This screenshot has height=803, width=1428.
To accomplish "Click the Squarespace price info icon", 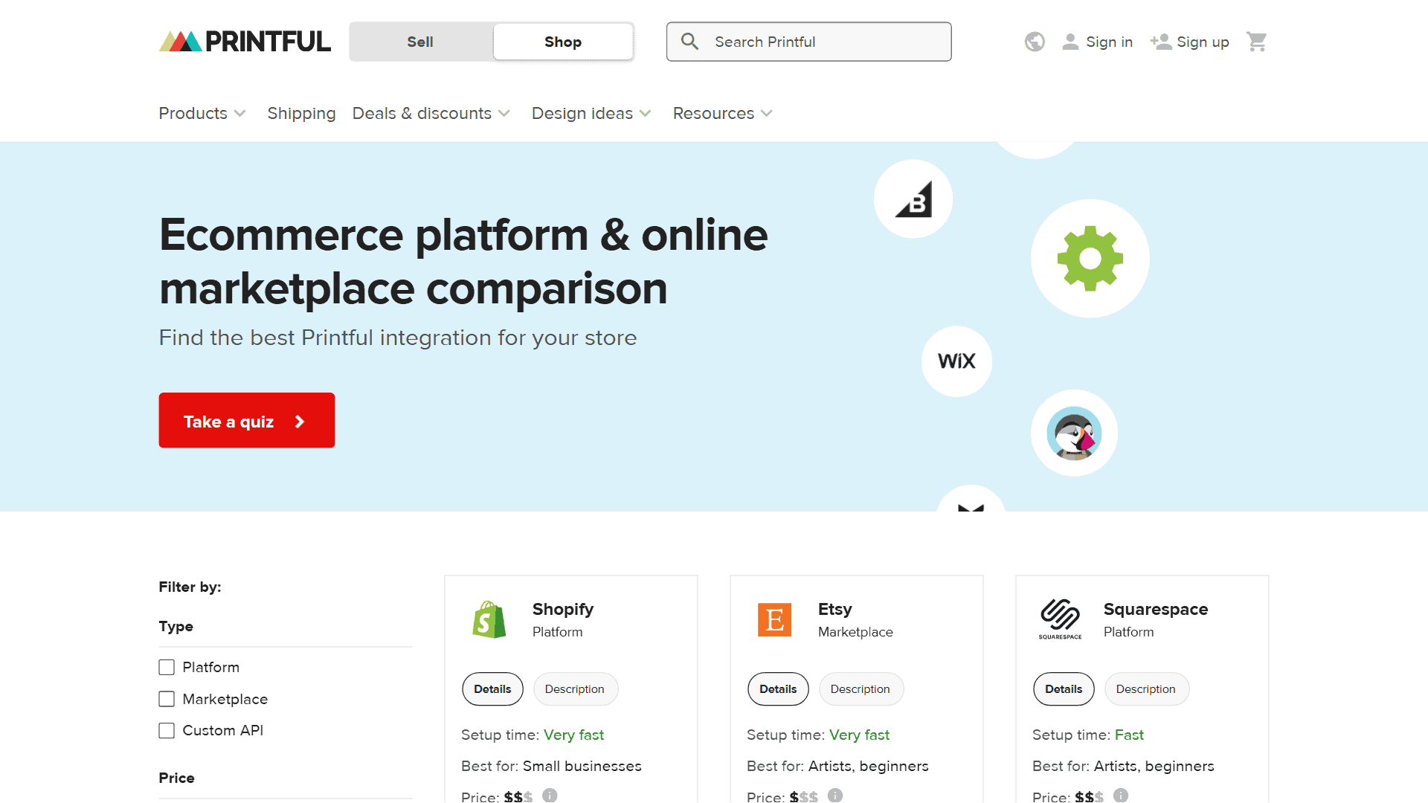I will click(1121, 795).
